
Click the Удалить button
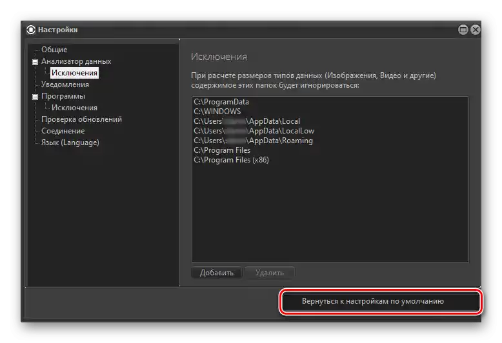click(x=270, y=273)
